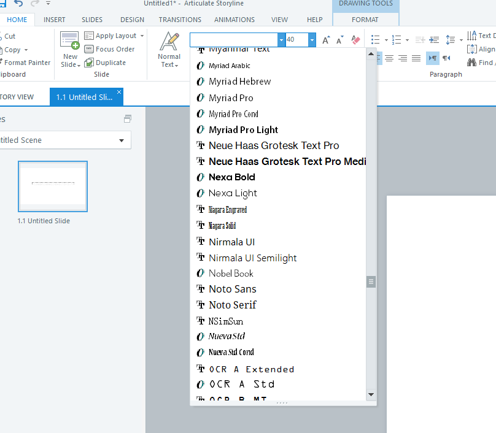
Task: Switch to Story View tab
Action: pos(17,97)
